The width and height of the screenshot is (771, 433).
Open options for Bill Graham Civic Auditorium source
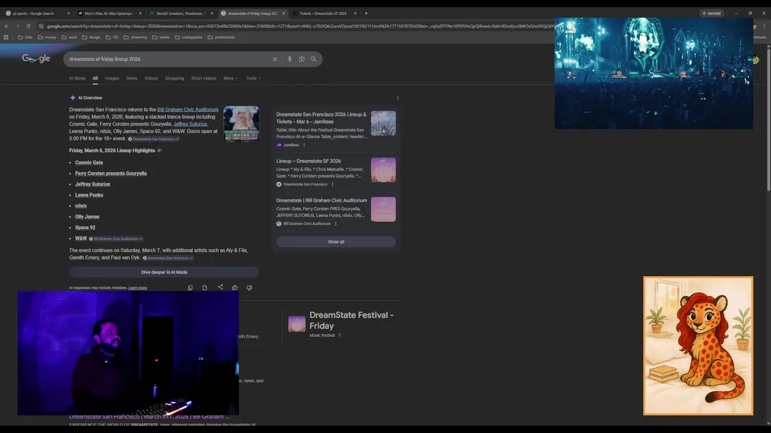(x=336, y=224)
